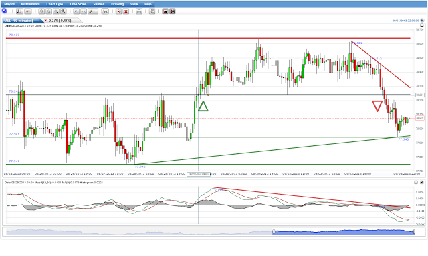Select the pointer cursor tool icon
The height and width of the screenshot is (256, 428).
coord(76,11)
